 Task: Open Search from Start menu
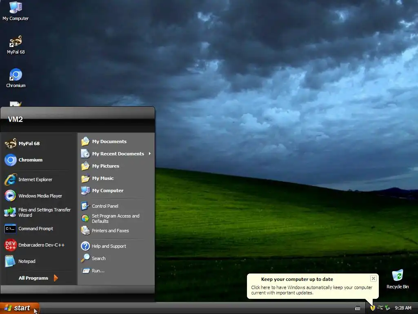tap(116, 258)
